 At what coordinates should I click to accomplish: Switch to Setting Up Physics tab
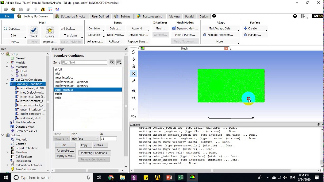coord(71,16)
